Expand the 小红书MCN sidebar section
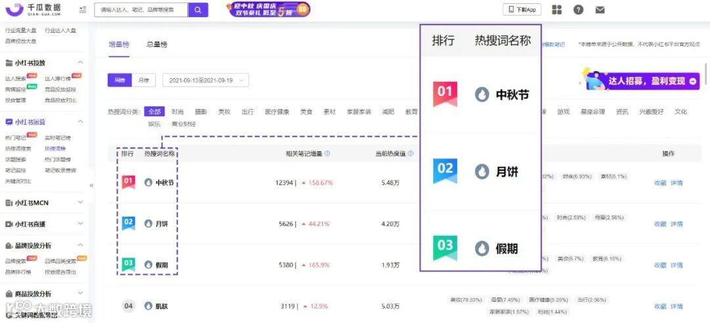The image size is (710, 323). pyautogui.click(x=80, y=203)
